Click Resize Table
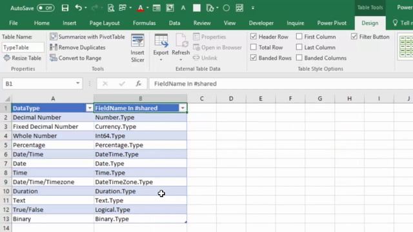 click(23, 58)
